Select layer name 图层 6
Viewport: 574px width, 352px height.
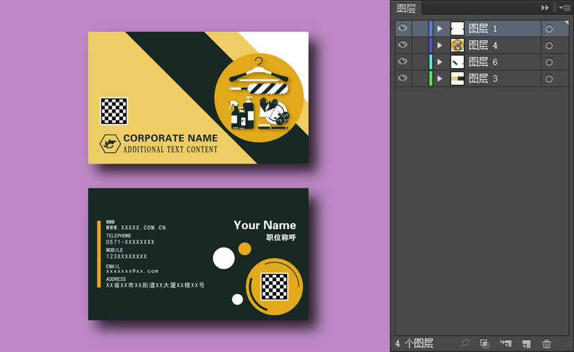(483, 62)
